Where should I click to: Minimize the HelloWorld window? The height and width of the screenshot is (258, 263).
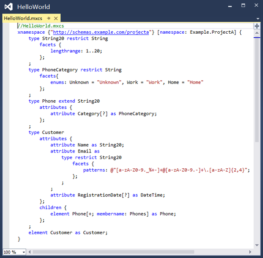230,6
